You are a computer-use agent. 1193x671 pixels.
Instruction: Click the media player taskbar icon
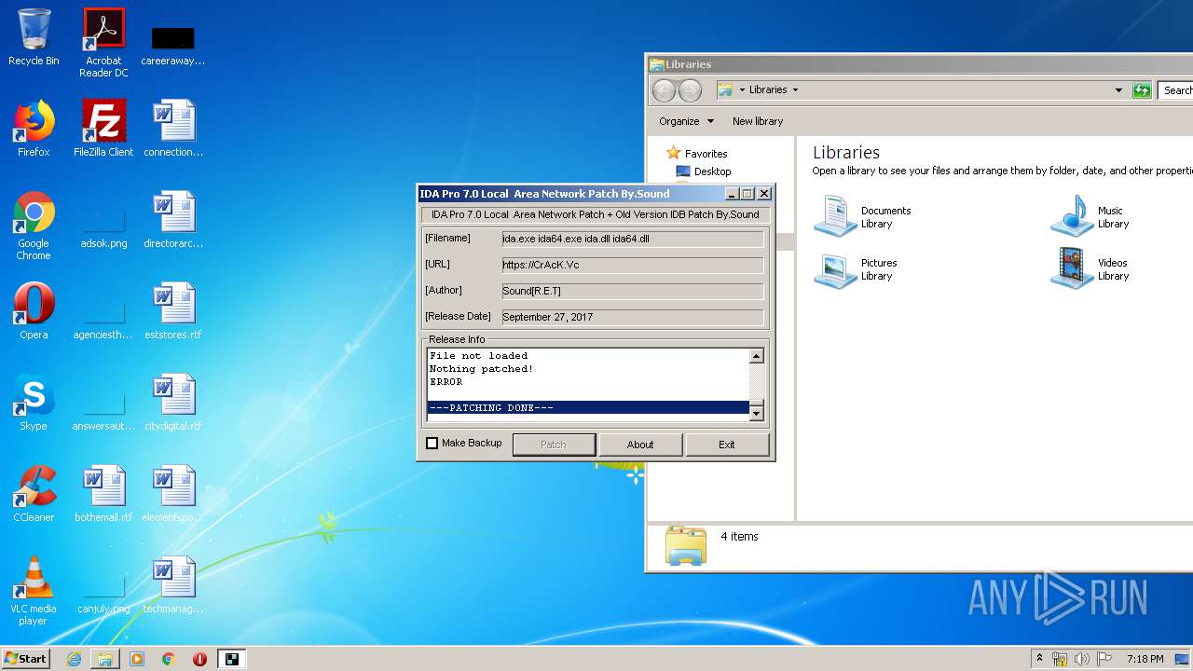pos(137,659)
